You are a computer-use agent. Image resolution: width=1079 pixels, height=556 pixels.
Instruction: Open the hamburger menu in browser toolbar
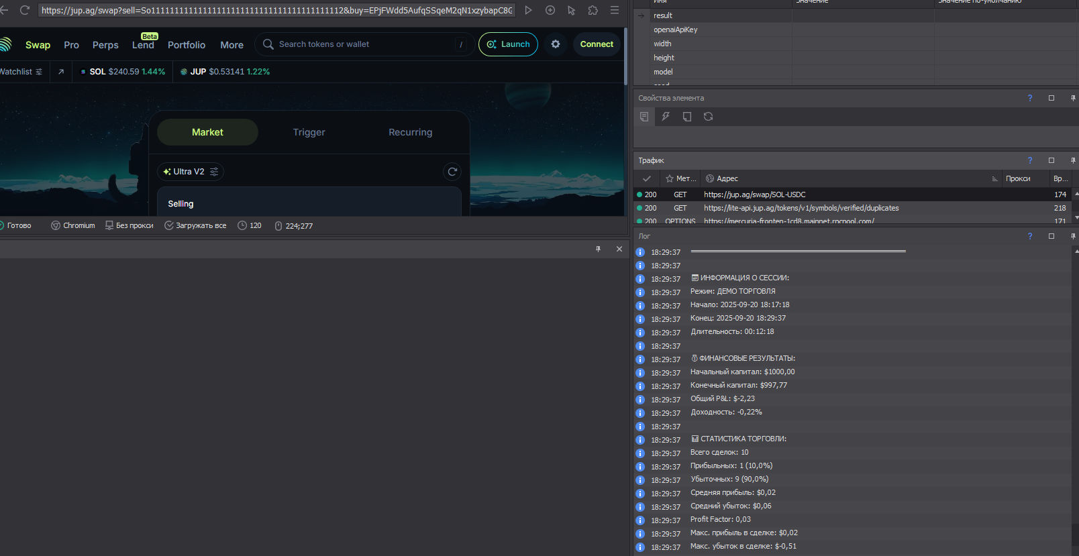[x=615, y=10]
